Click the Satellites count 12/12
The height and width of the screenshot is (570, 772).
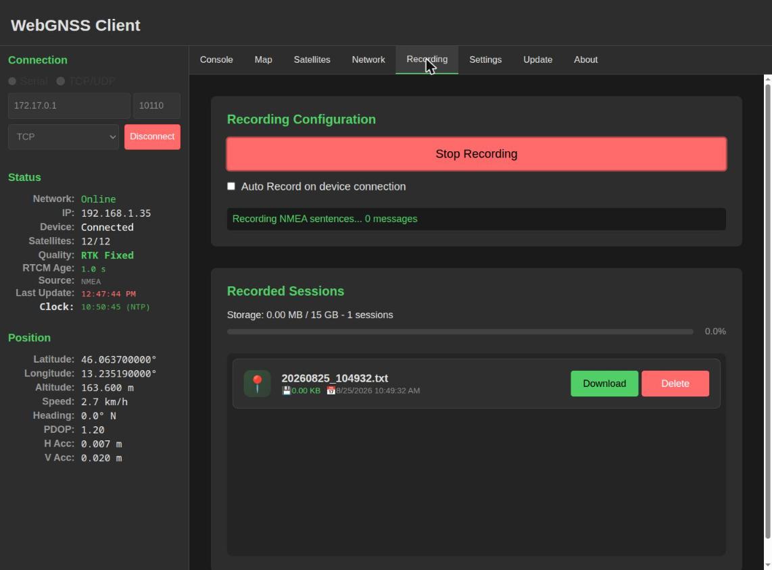tap(95, 242)
